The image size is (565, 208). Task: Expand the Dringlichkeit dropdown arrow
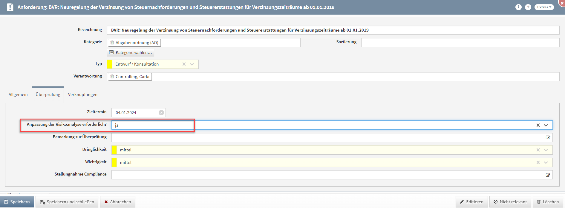pos(546,150)
